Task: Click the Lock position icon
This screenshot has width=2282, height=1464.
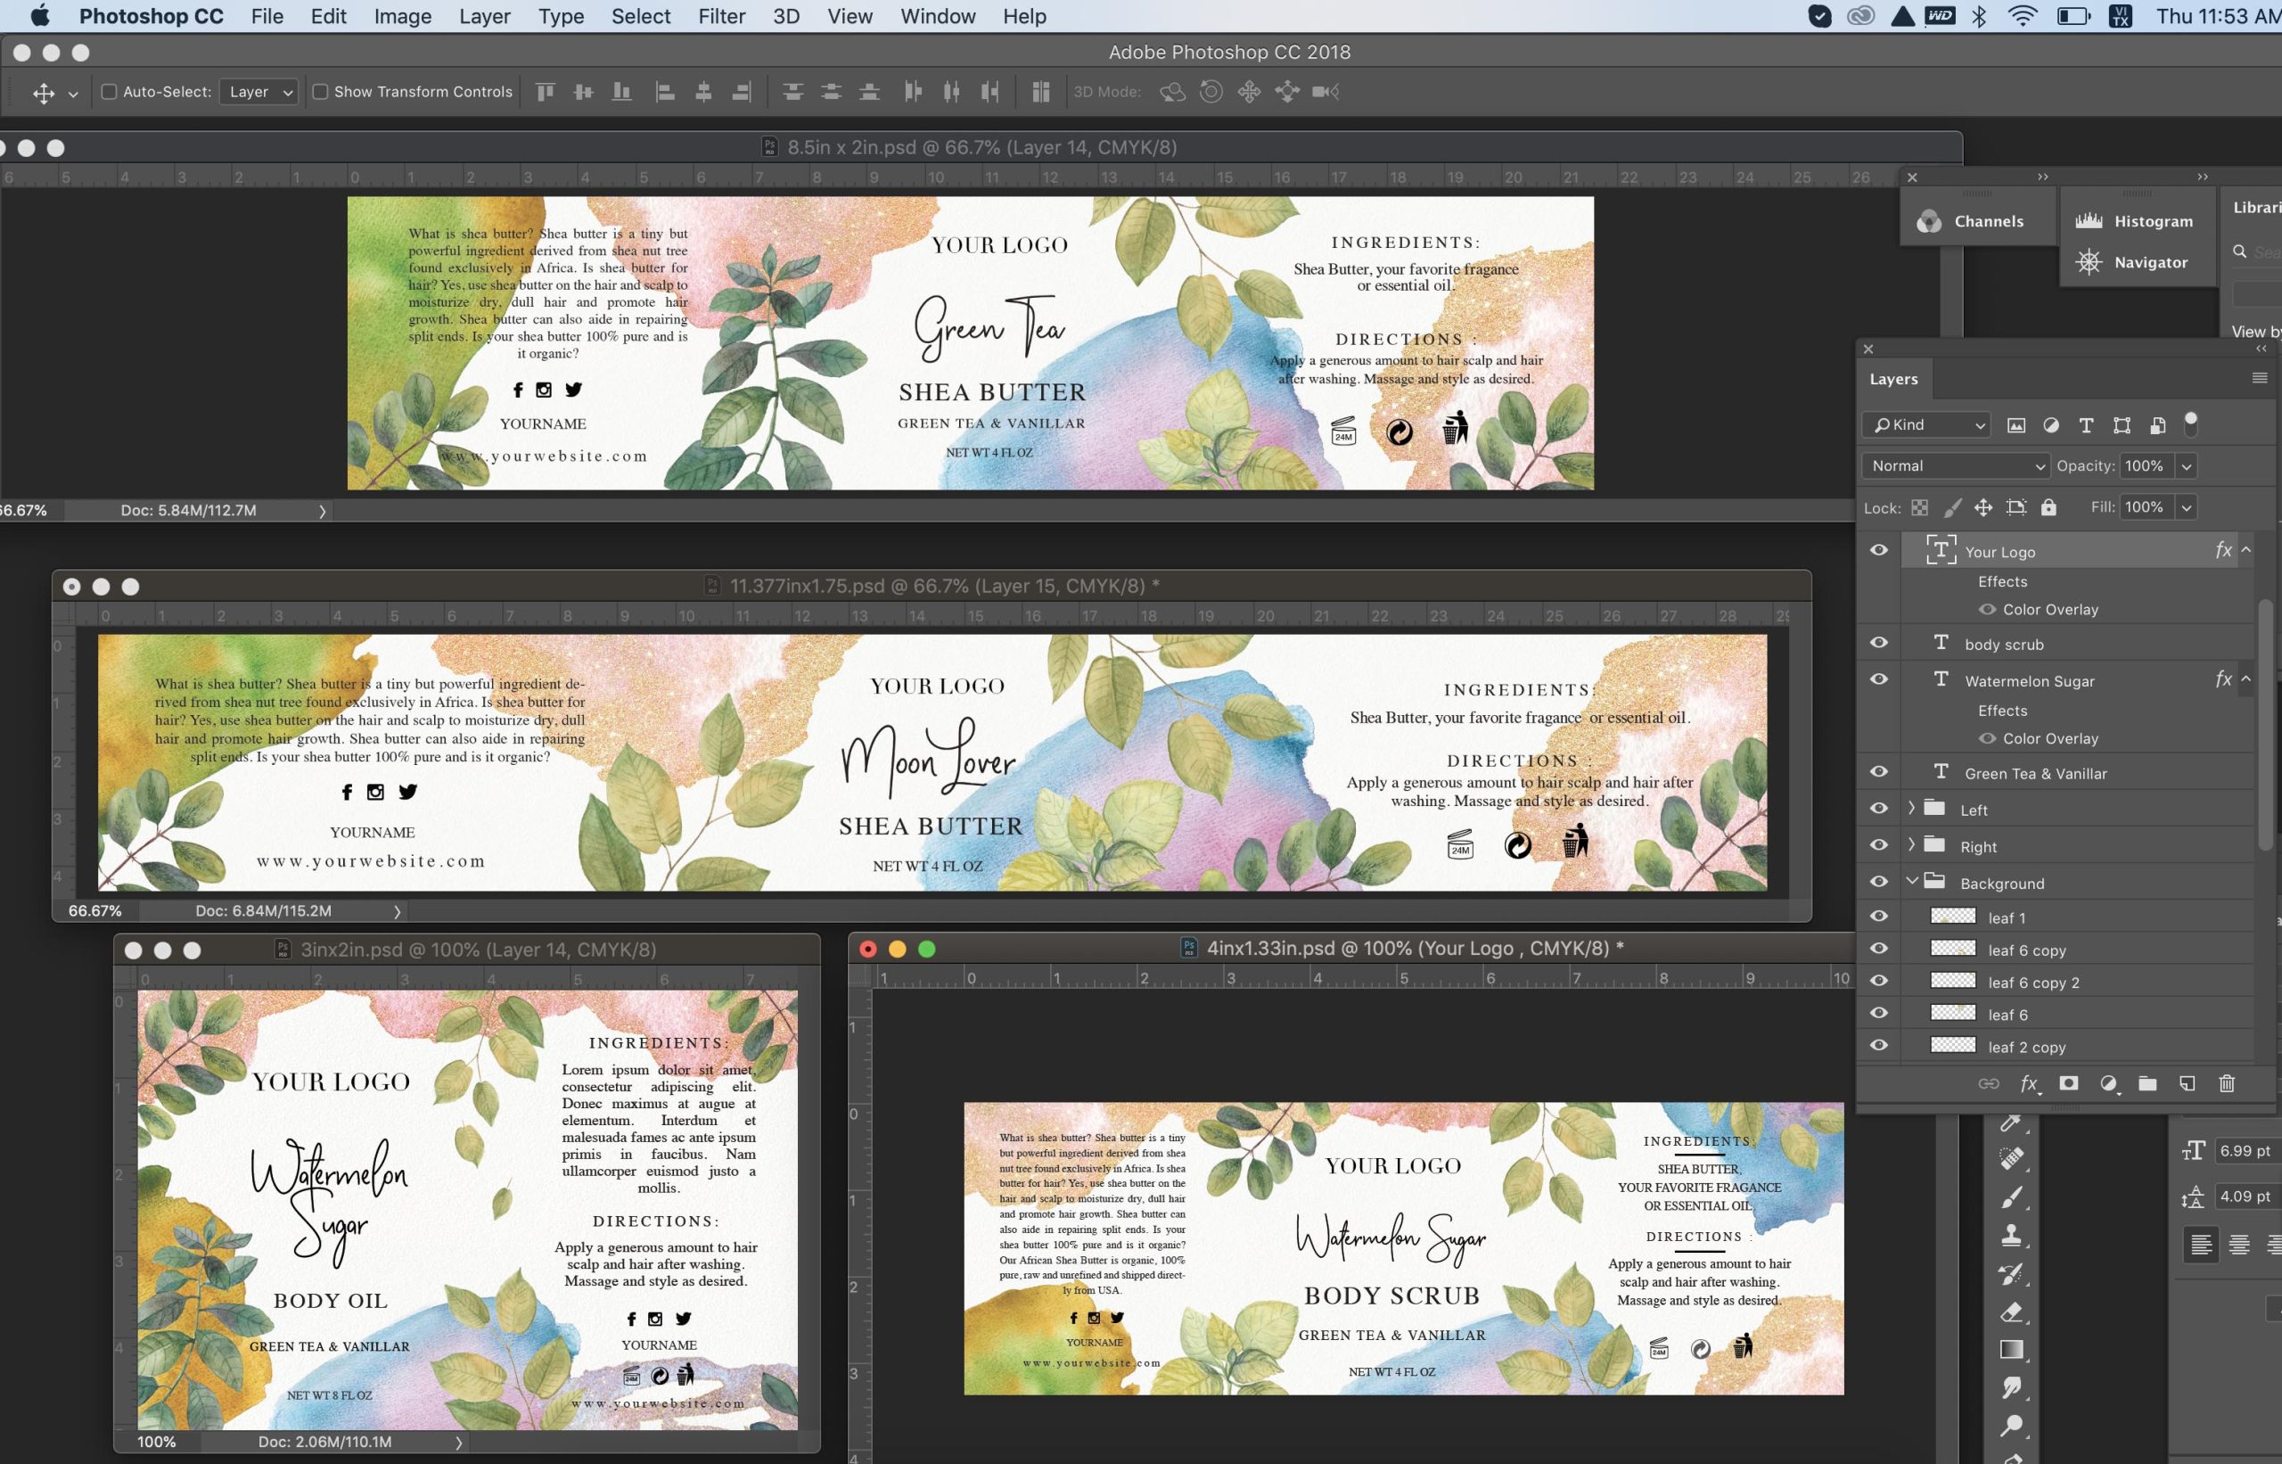Action: coord(1983,507)
